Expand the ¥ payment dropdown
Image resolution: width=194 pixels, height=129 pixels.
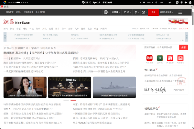[136, 12]
